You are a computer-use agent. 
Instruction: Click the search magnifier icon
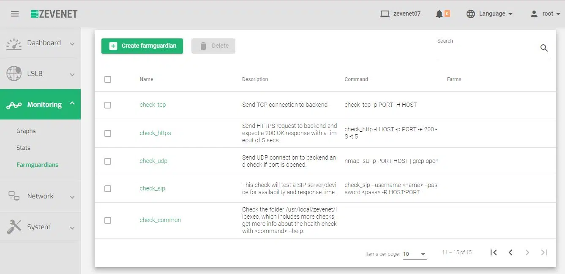[x=544, y=48]
